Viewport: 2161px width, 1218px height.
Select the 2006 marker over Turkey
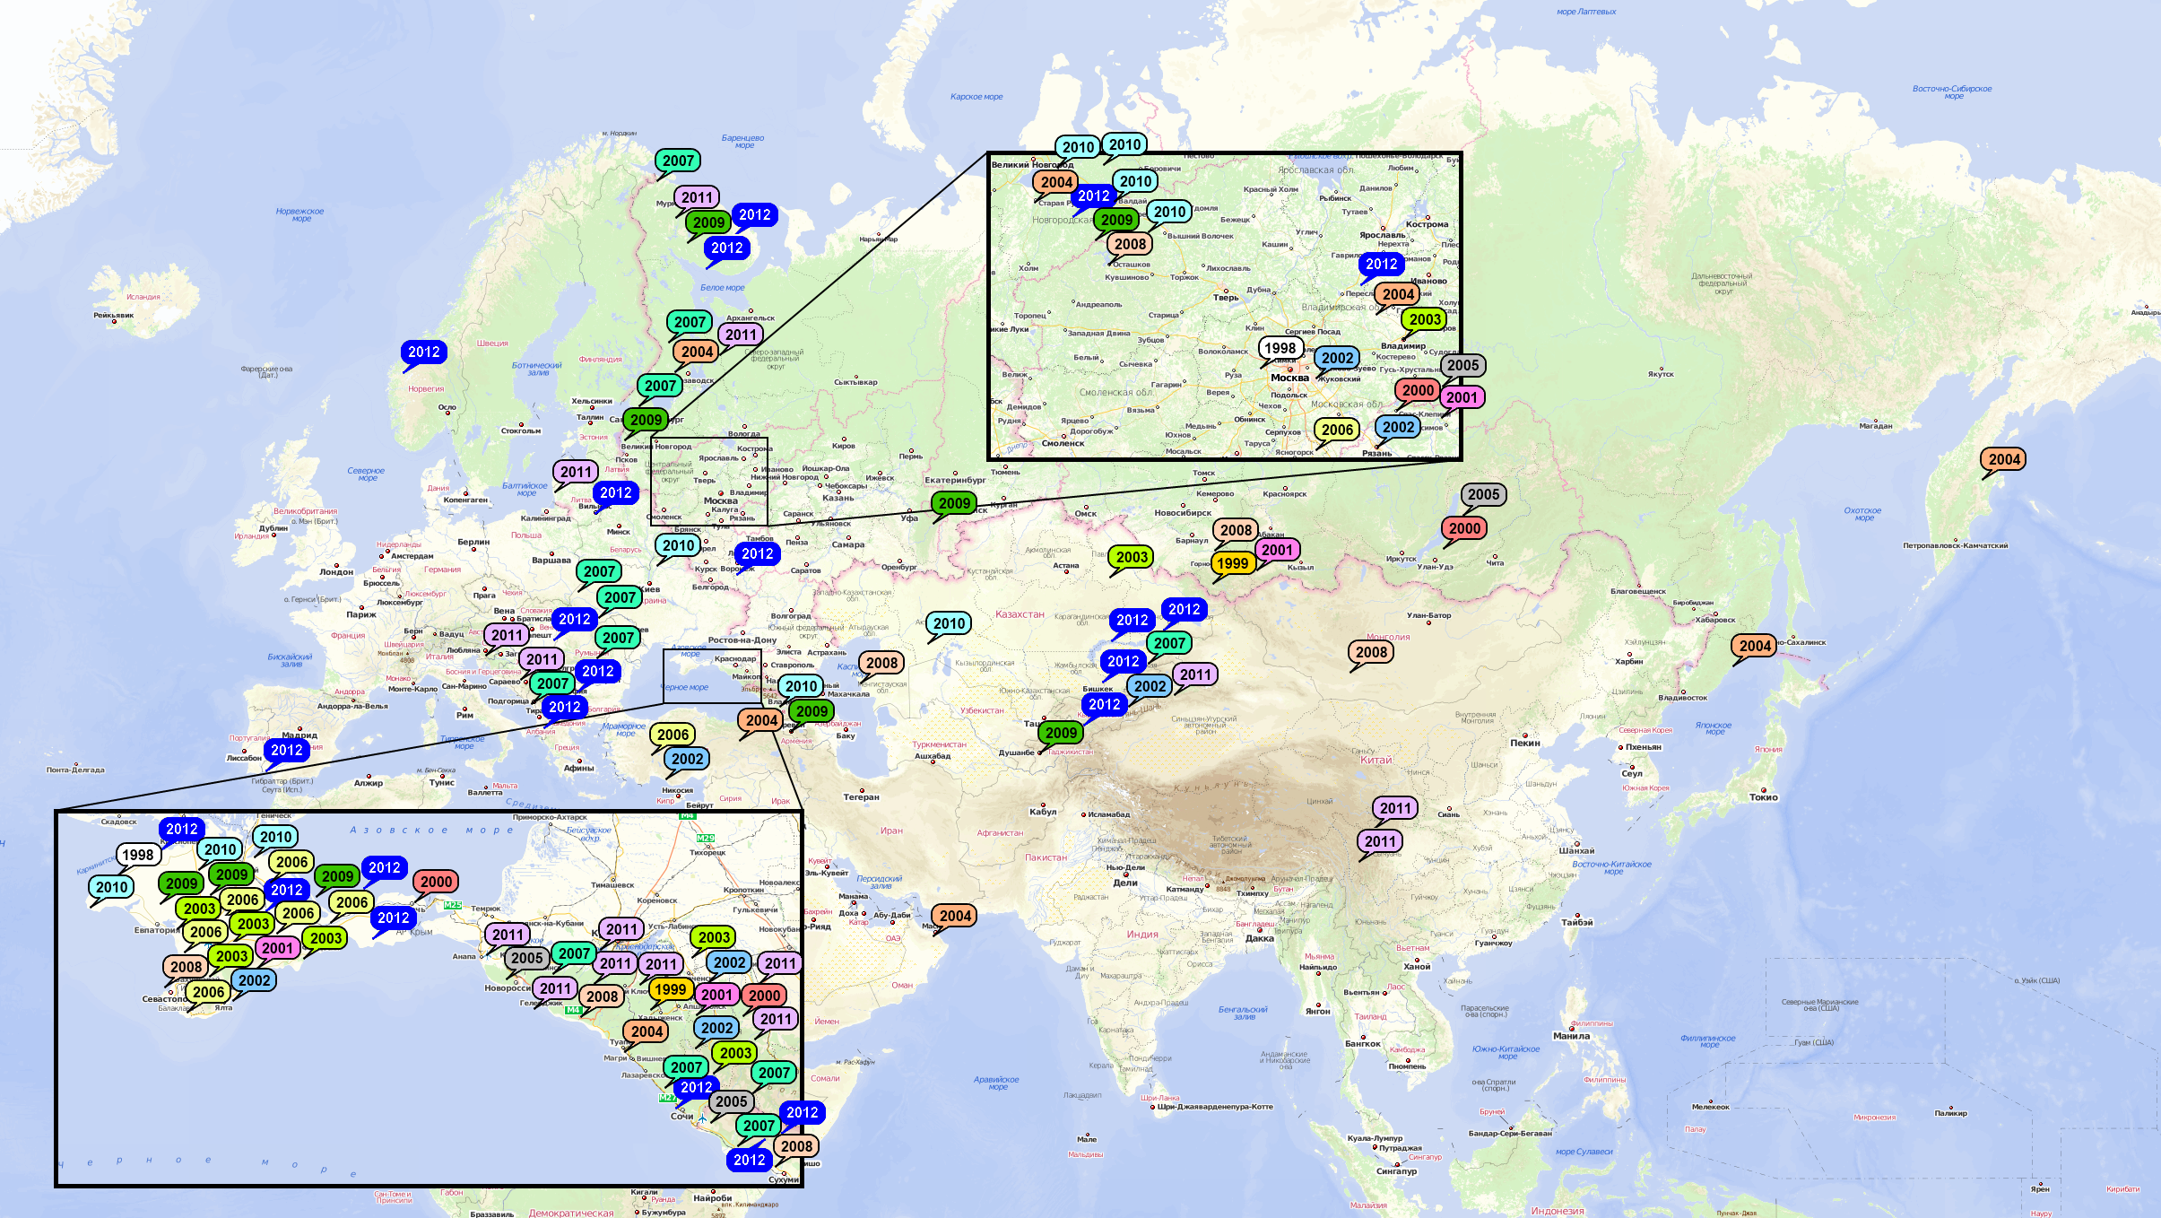(x=673, y=735)
